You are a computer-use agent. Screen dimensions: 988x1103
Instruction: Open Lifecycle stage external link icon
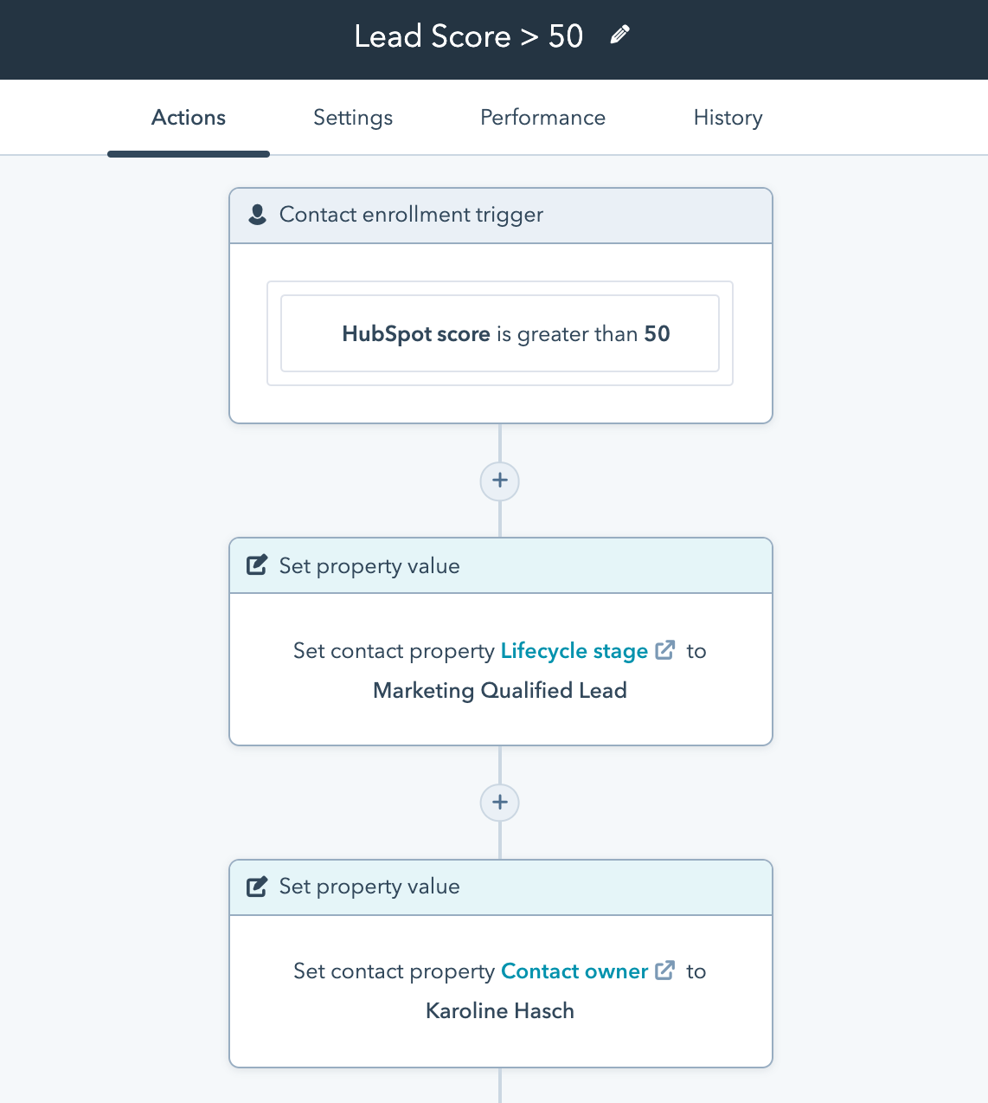coord(665,650)
